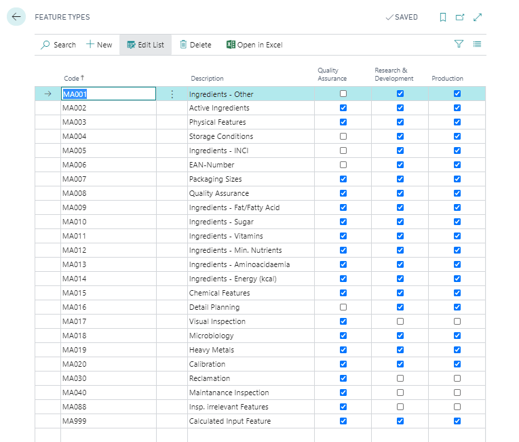The image size is (519, 442).
Task: Check Production for Reclamation
Action: pyautogui.click(x=457, y=378)
